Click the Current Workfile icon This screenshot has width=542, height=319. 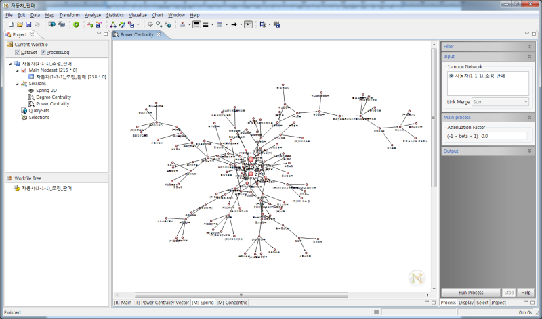(9, 45)
